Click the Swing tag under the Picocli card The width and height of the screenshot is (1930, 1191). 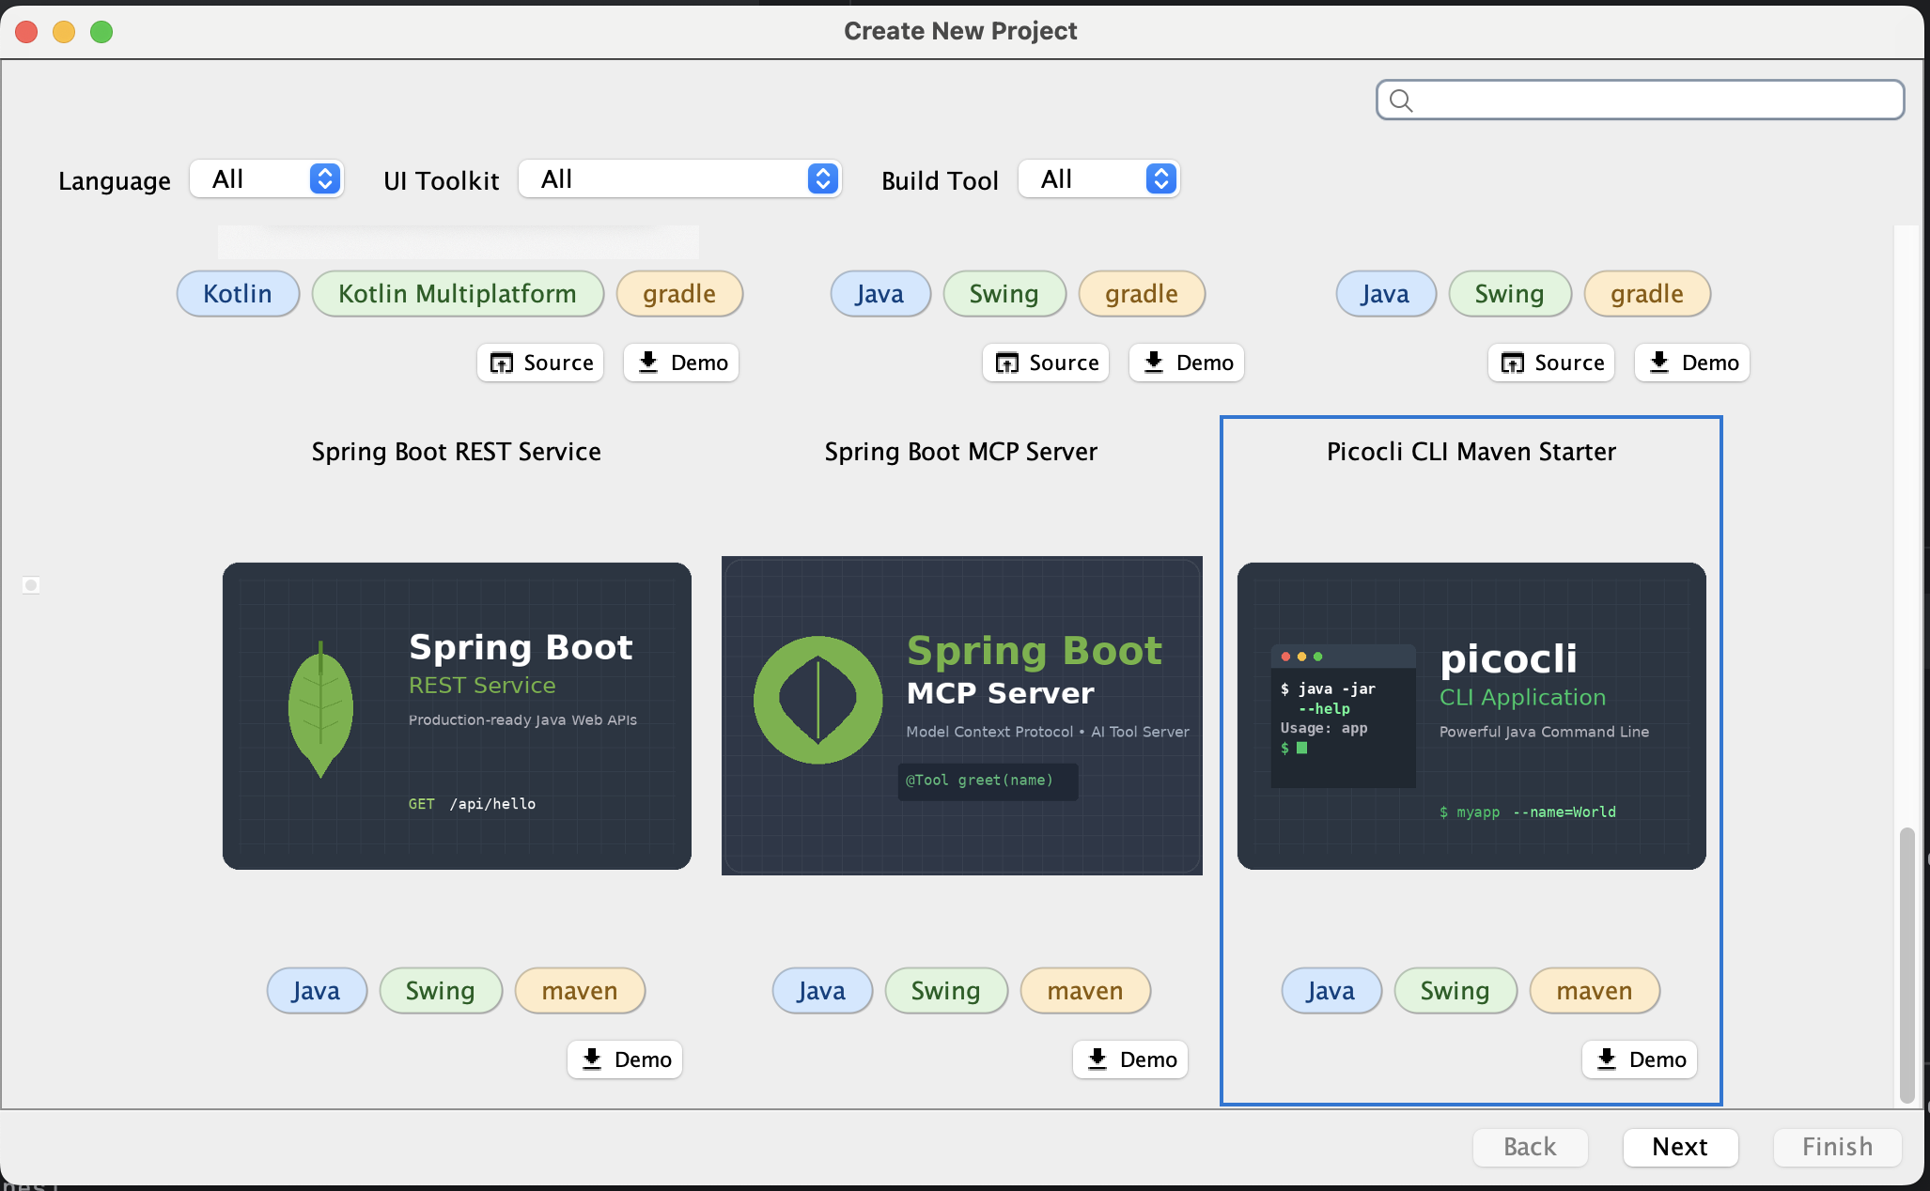point(1455,991)
